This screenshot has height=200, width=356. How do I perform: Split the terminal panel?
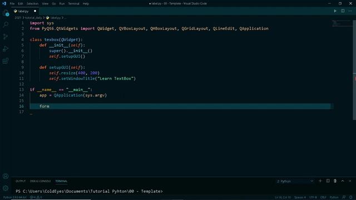pos(328,181)
